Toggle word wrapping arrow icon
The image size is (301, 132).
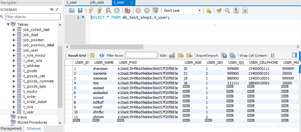[x=245, y=11]
